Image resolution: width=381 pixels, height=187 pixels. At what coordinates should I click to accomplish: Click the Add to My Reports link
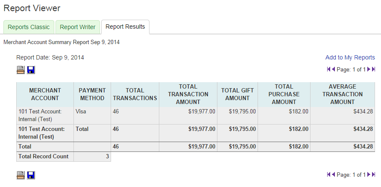coord(350,57)
